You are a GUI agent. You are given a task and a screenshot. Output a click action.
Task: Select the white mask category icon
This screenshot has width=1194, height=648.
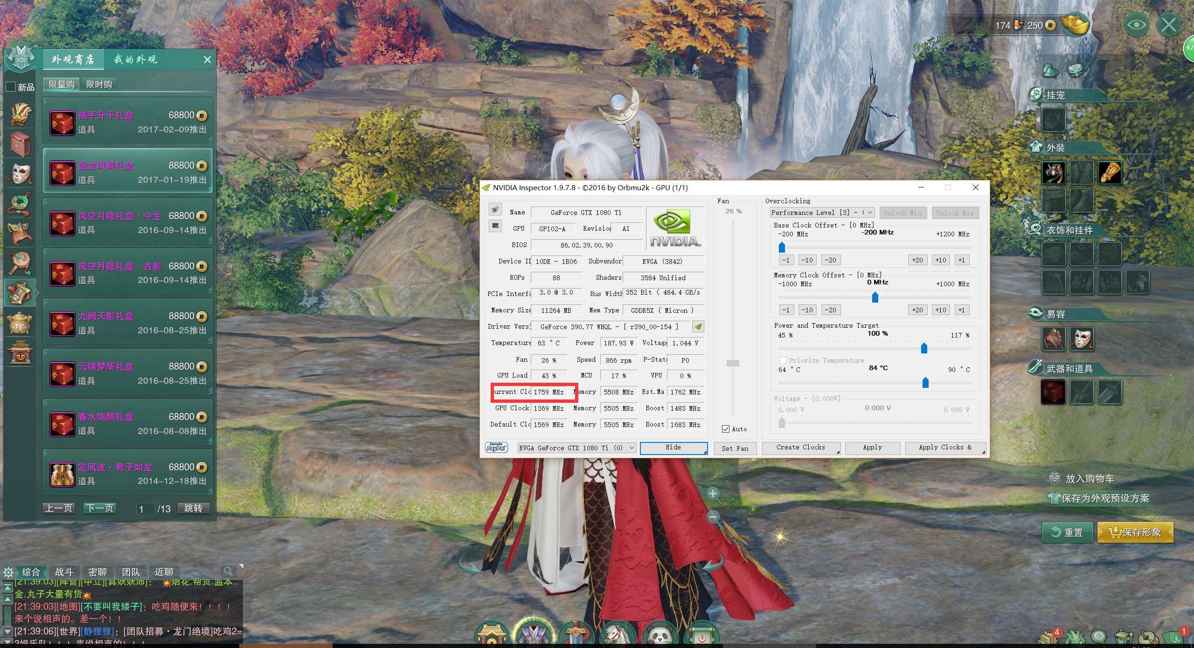20,173
